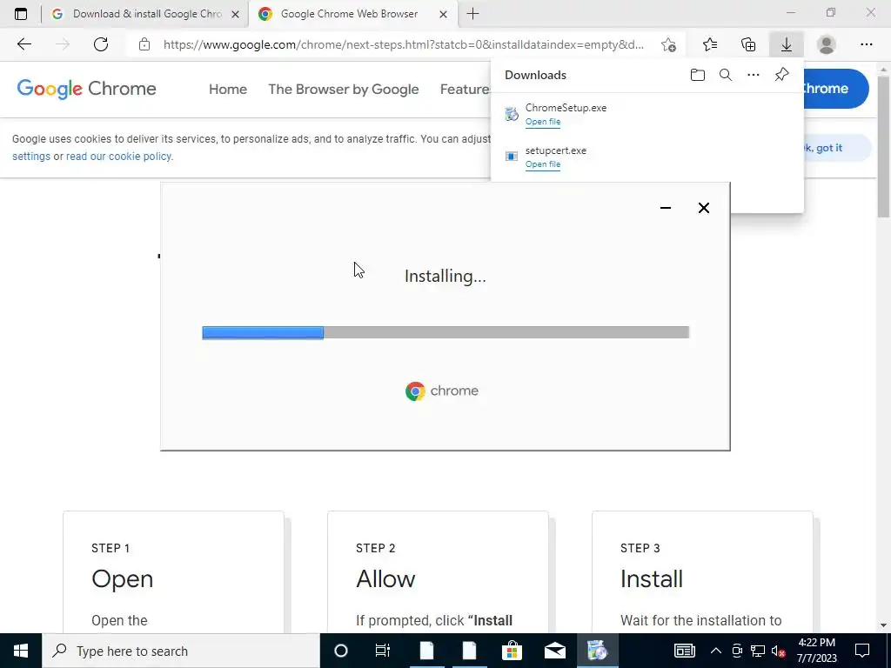Close the Google Chrome Web Browser tab
This screenshot has height=668, width=891.
[443, 14]
